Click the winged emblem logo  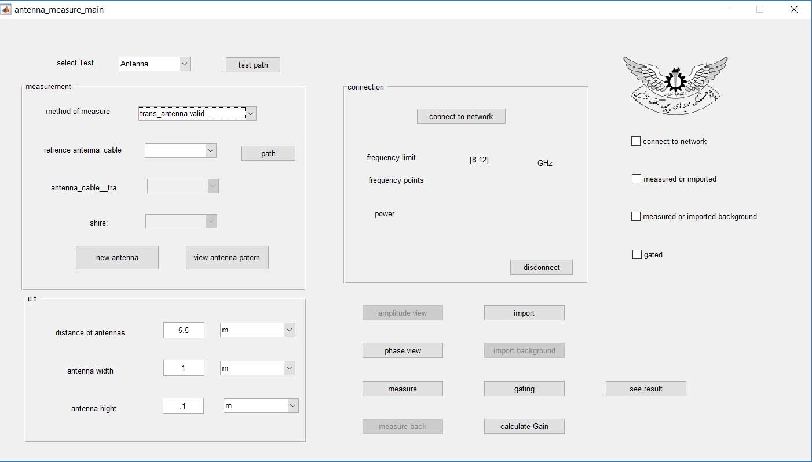675,85
